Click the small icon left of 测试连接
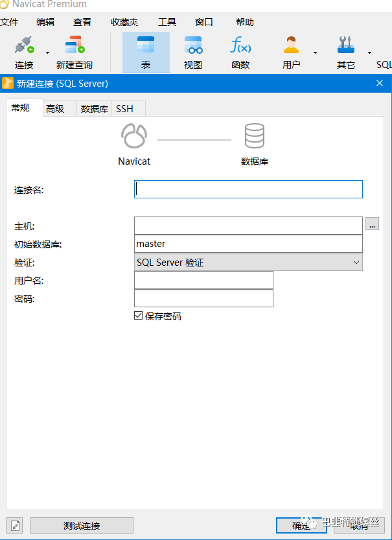392x540 pixels. [15, 526]
